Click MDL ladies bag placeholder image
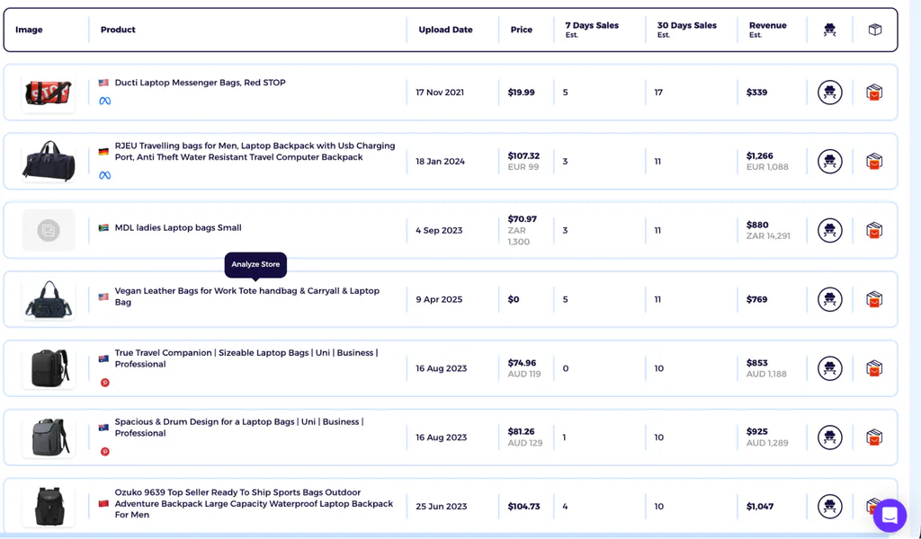Viewport: 921px width, 539px height. (49, 231)
